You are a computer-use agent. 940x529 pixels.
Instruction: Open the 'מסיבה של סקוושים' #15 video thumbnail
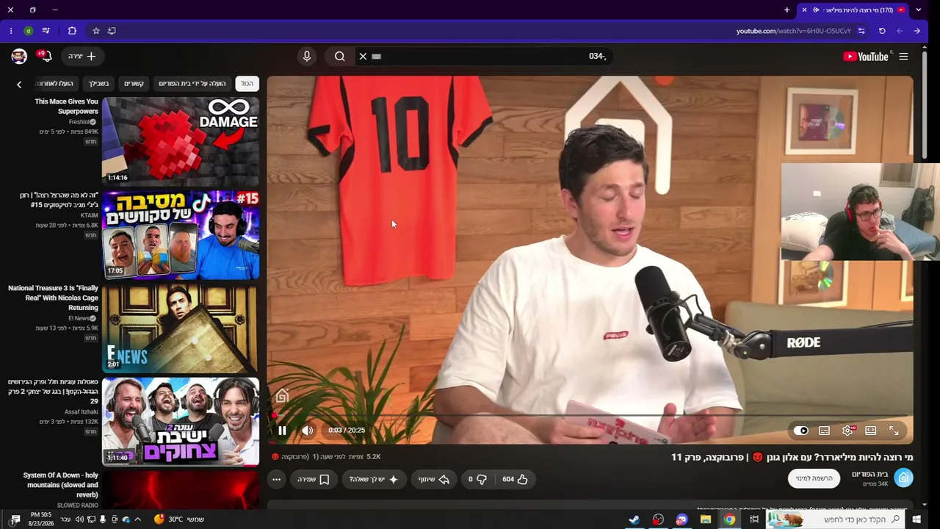tap(181, 234)
